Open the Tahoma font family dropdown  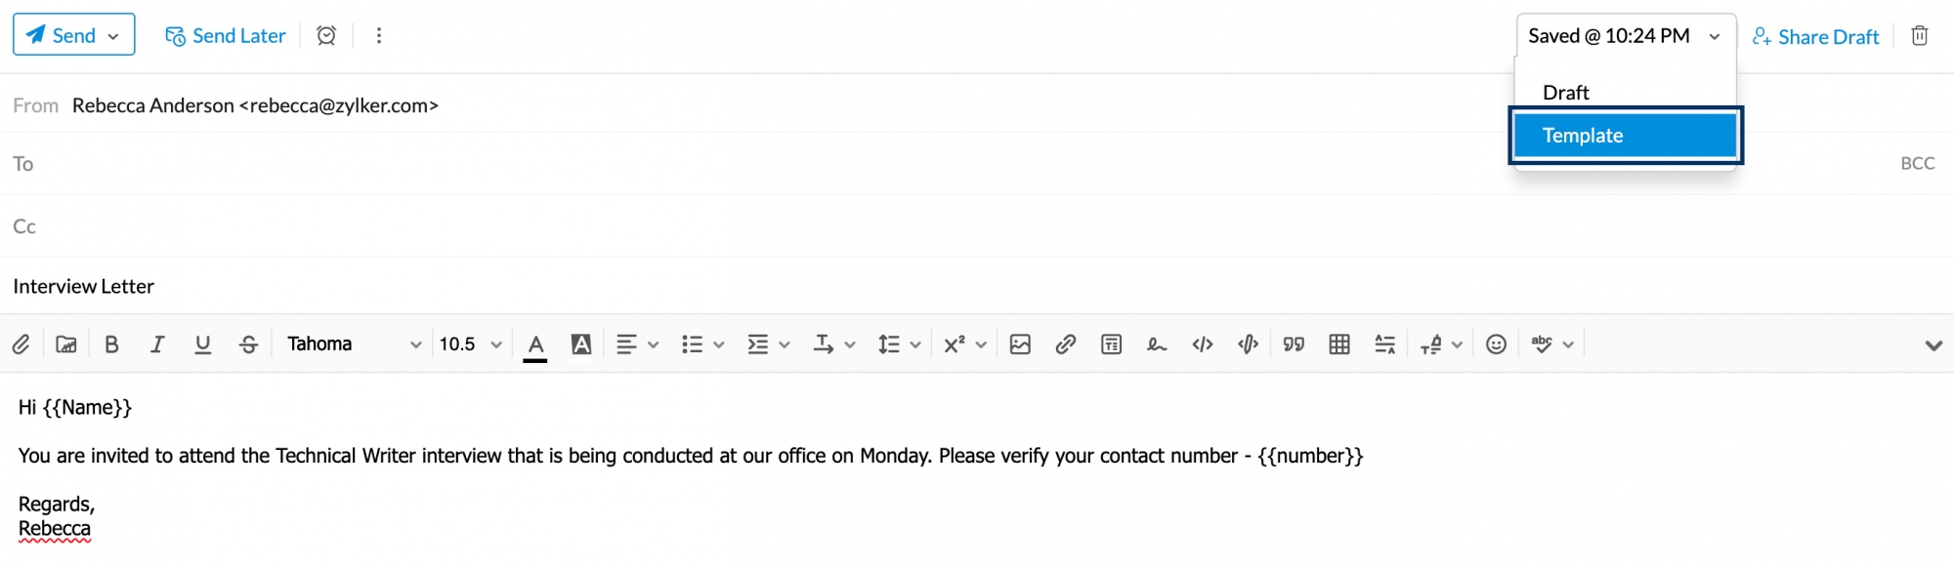point(353,345)
